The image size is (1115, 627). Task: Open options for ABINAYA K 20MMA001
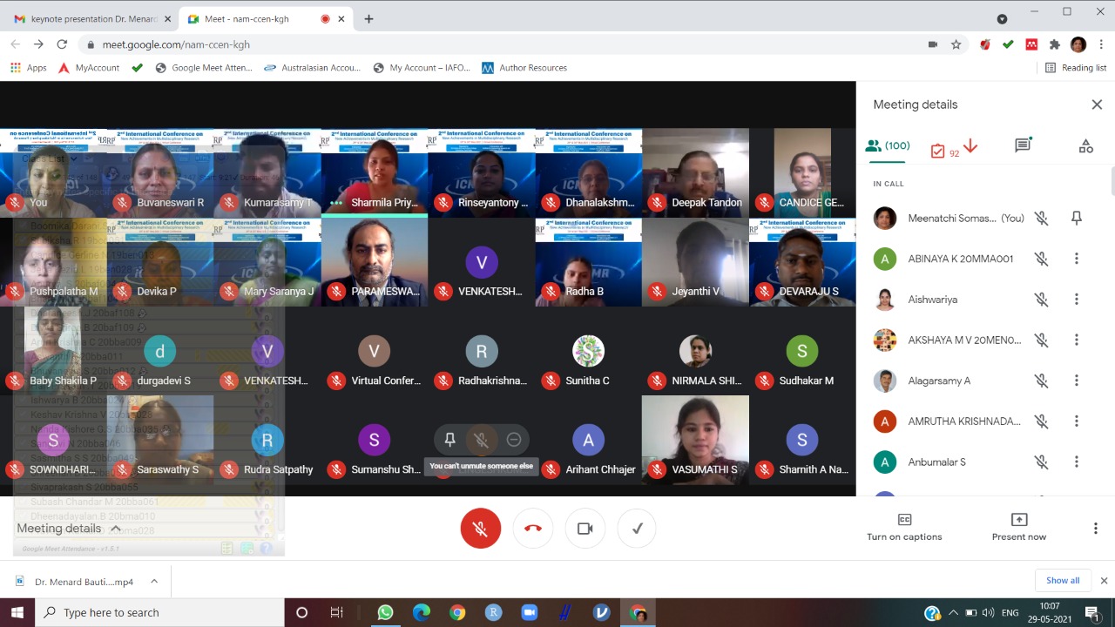pos(1077,259)
